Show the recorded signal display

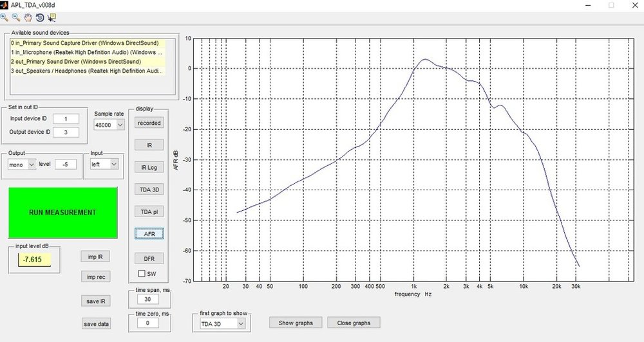(149, 123)
